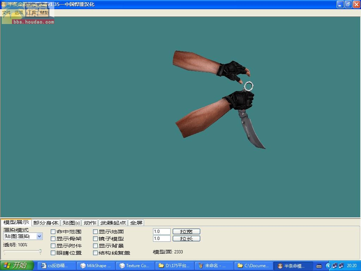Click the model viewer icon in the title bar
This screenshot has height=271, width=361.
(4, 4)
